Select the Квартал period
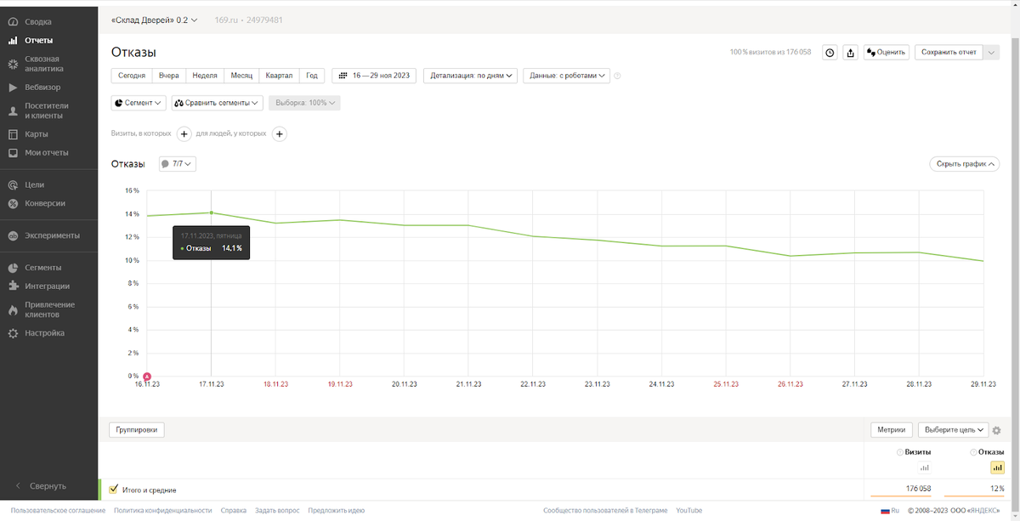1020x521 pixels. pyautogui.click(x=279, y=76)
